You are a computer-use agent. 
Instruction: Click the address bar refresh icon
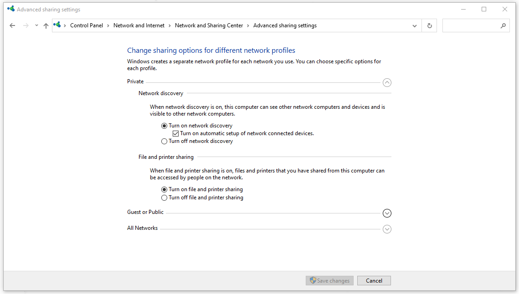point(429,26)
